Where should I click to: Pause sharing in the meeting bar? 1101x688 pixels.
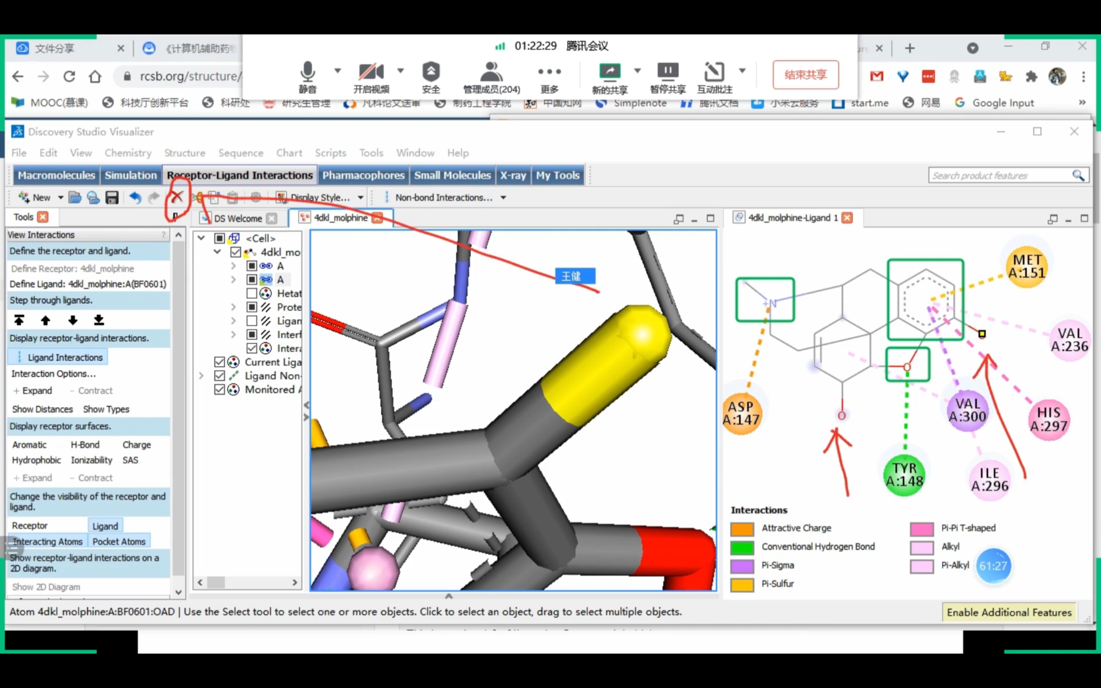(668, 77)
